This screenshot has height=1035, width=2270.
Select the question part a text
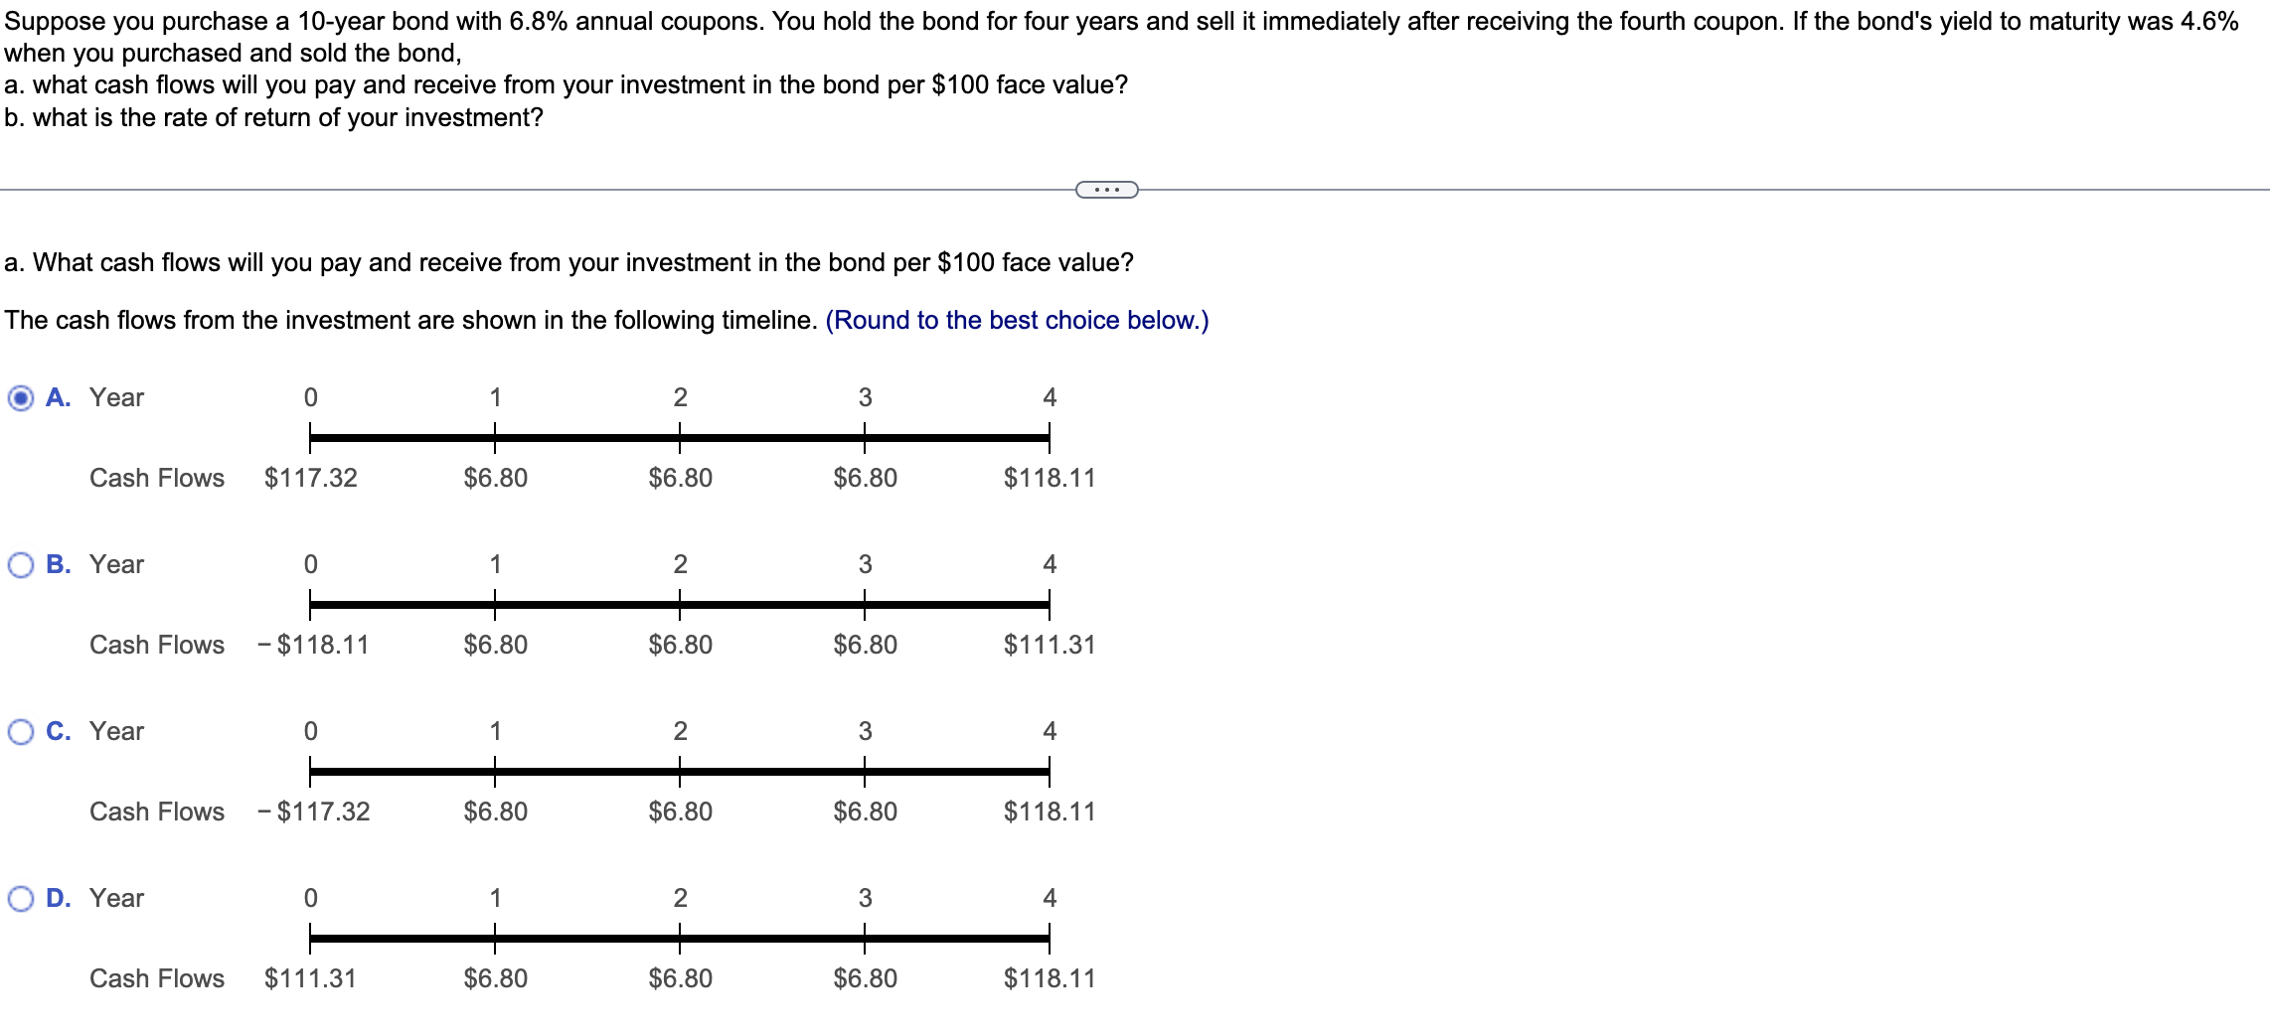pyautogui.click(x=568, y=262)
